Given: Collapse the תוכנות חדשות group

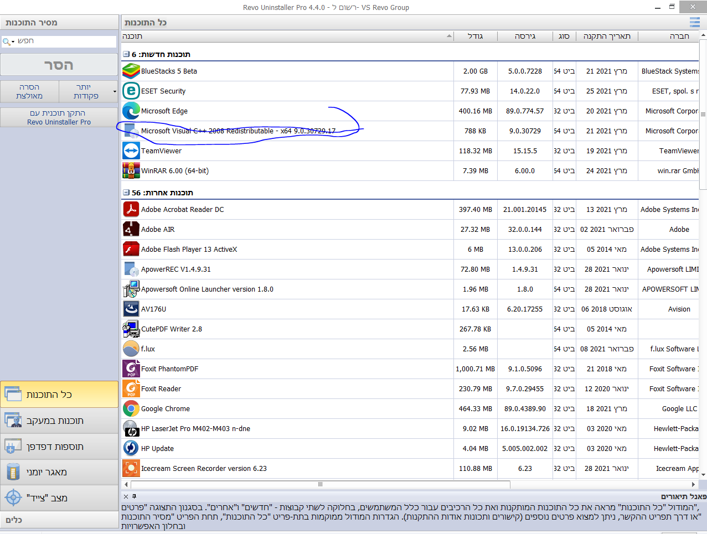Looking at the screenshot, I should pyautogui.click(x=126, y=54).
